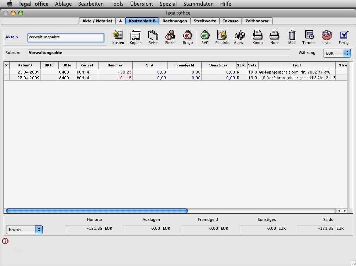Click the X column header
The image size is (356, 266).
click(x=7, y=65)
